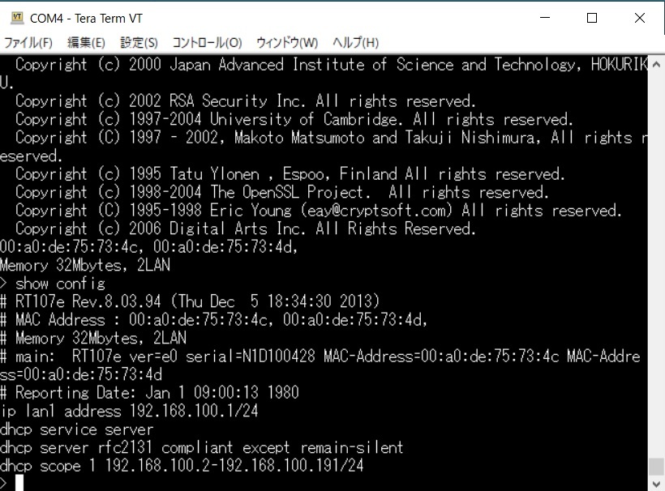The height and width of the screenshot is (491, 665).
Task: Open the ファイル(F) menu
Action: 28,43
